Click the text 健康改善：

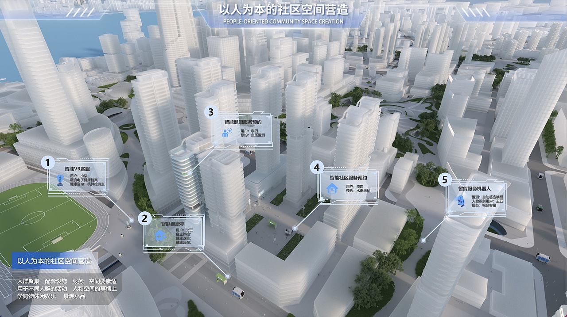pos(184,239)
